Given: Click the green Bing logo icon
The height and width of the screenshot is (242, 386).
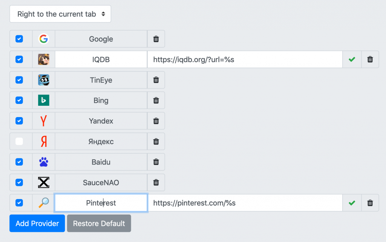Looking at the screenshot, I should point(44,100).
